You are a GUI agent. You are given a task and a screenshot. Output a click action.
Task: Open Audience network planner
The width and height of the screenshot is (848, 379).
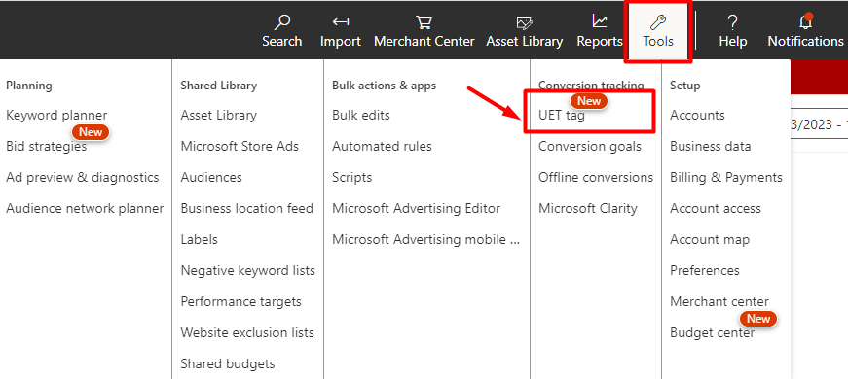click(x=85, y=208)
